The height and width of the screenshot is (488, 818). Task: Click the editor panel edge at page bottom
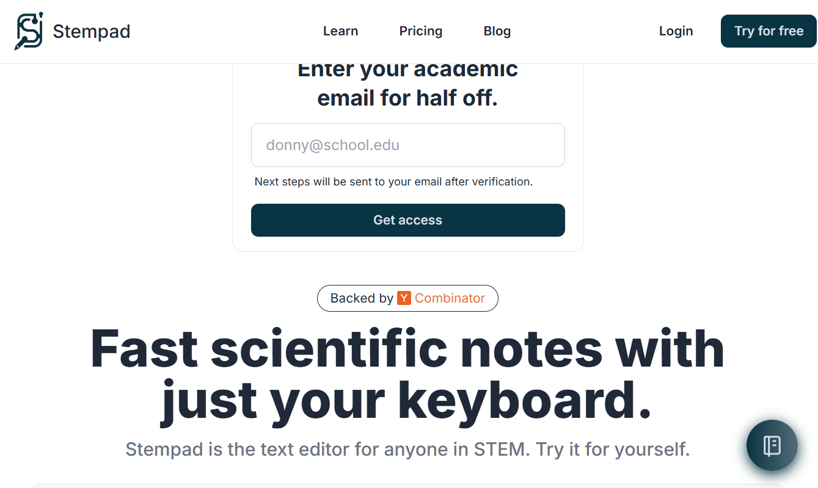click(407, 486)
